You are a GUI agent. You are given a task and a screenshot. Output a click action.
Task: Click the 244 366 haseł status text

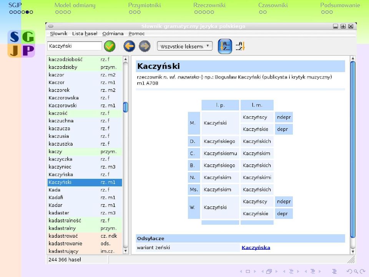(x=65, y=260)
